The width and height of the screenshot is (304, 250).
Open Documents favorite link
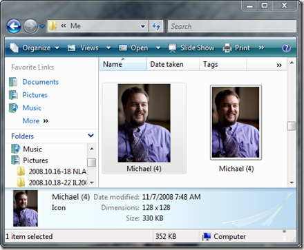pyautogui.click(x=41, y=82)
